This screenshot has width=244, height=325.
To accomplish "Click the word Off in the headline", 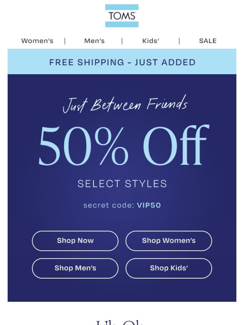I will pos(176,145).
